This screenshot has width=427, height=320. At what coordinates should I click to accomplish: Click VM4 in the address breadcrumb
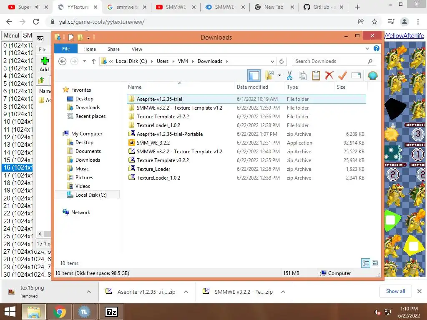click(x=183, y=61)
